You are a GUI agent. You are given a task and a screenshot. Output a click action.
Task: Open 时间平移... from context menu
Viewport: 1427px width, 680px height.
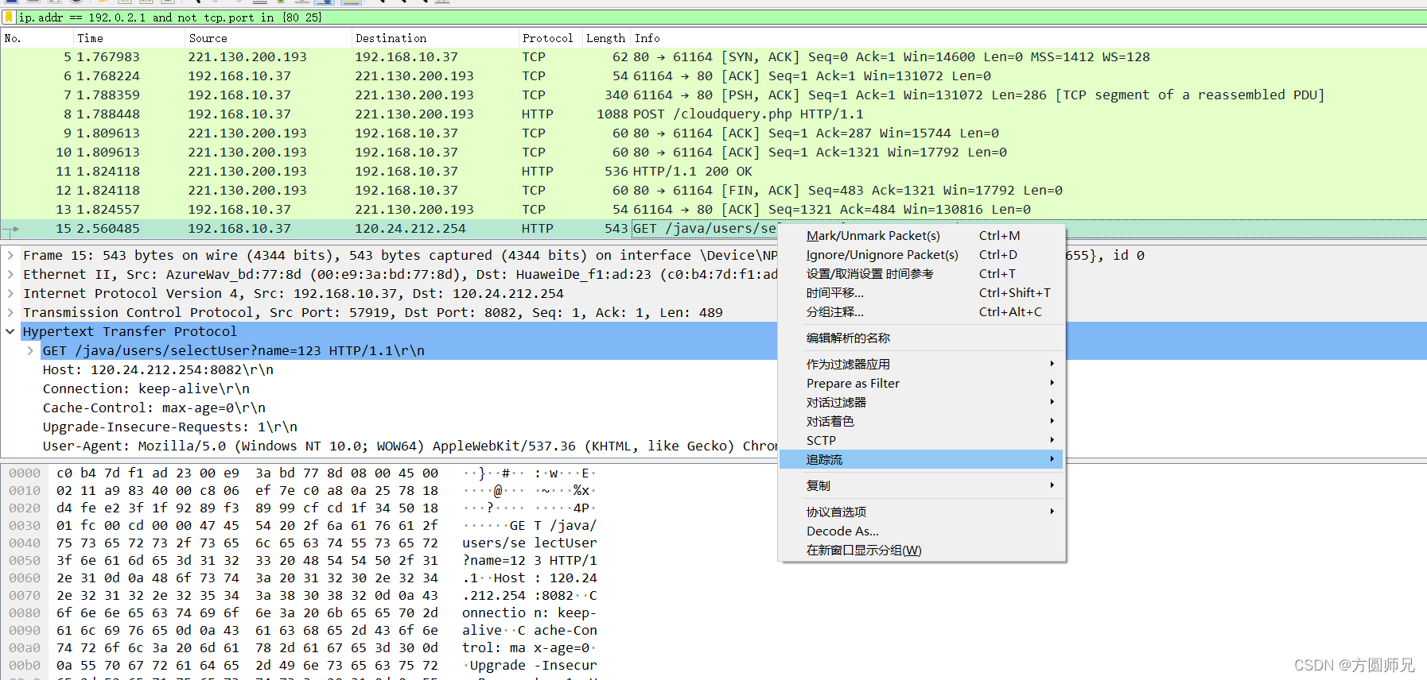point(922,293)
